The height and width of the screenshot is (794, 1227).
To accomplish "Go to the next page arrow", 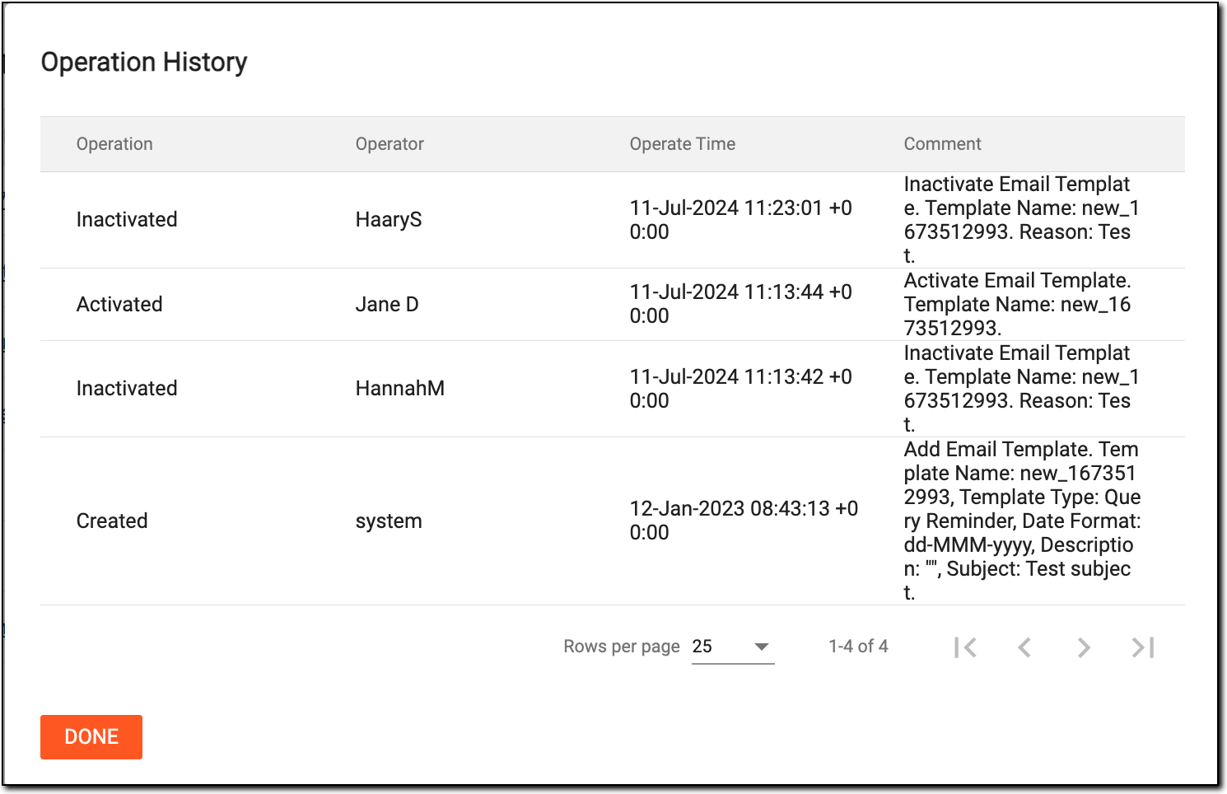I will [1084, 647].
